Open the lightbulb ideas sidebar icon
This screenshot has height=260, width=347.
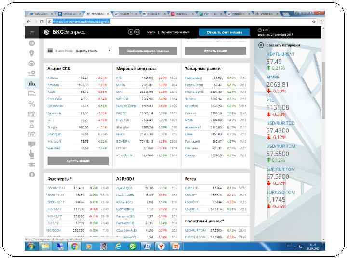(32, 53)
